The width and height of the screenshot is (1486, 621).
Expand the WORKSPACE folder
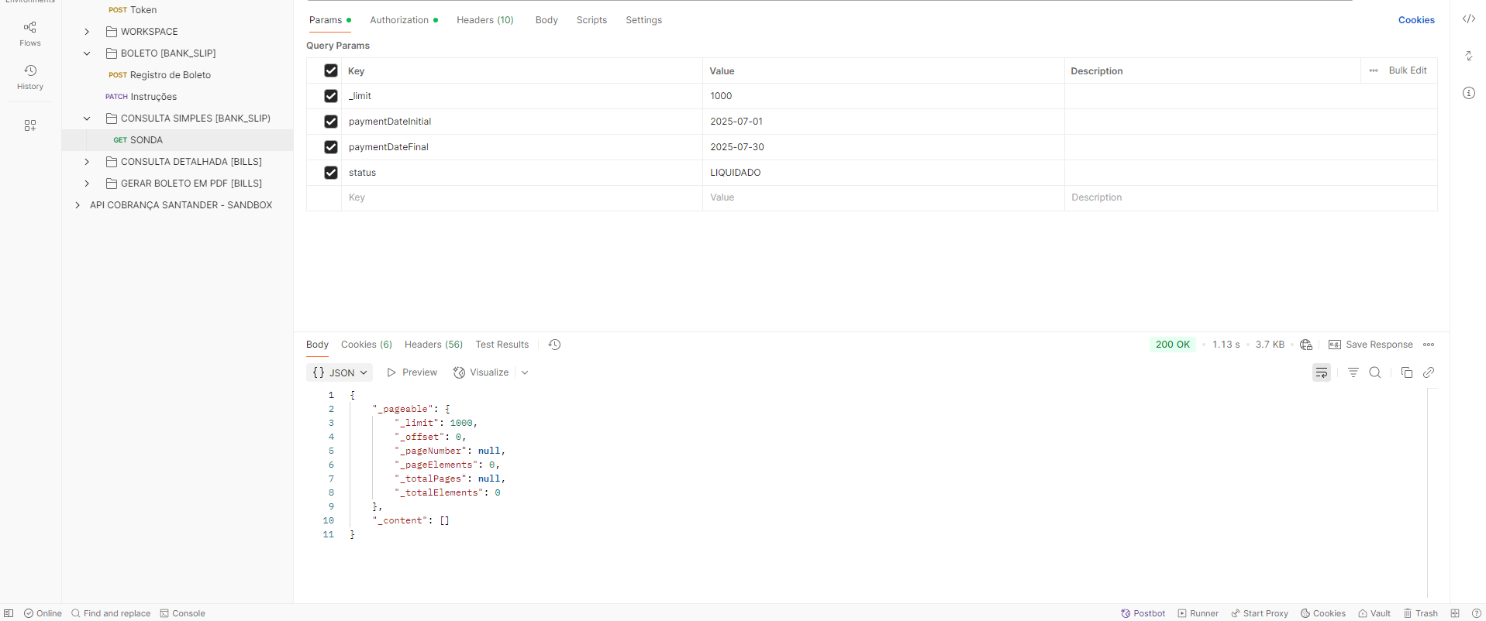point(87,32)
